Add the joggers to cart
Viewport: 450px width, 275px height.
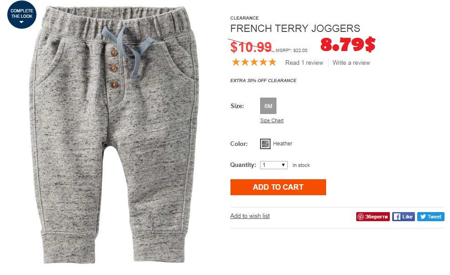(278, 187)
